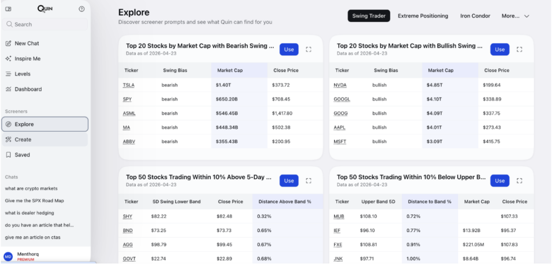Use the Bearish Swing screener
The height and width of the screenshot is (266, 552).
coord(289,50)
